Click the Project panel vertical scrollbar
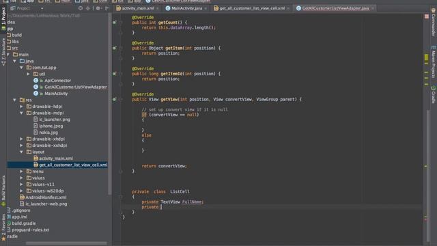Image resolution: width=437 pixels, height=246 pixels. [x=109, y=103]
